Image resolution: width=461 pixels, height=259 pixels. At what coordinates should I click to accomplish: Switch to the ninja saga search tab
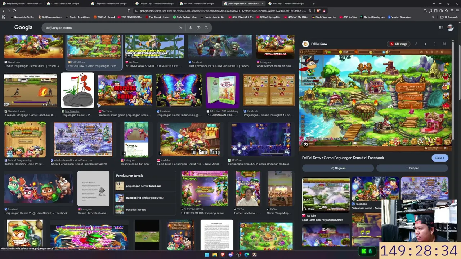click(x=287, y=4)
